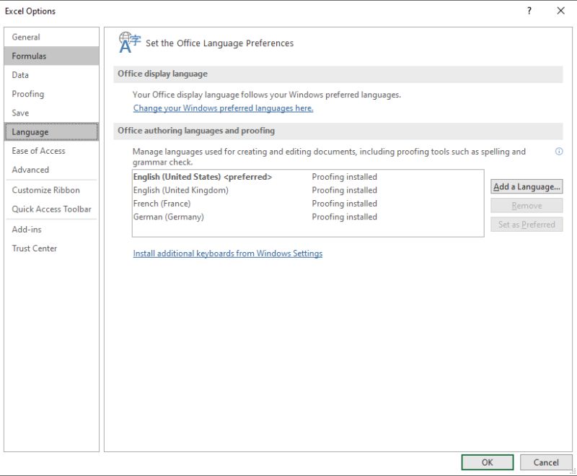Confirm settings with the OK button
The image size is (577, 476).
coord(488,462)
